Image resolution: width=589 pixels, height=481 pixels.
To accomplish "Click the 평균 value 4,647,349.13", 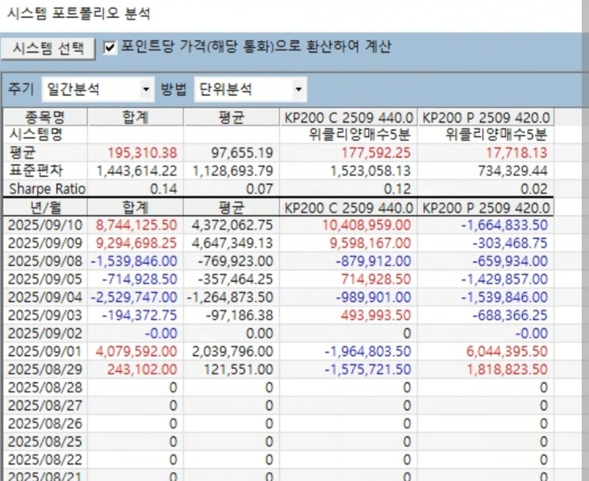I will coord(232,243).
